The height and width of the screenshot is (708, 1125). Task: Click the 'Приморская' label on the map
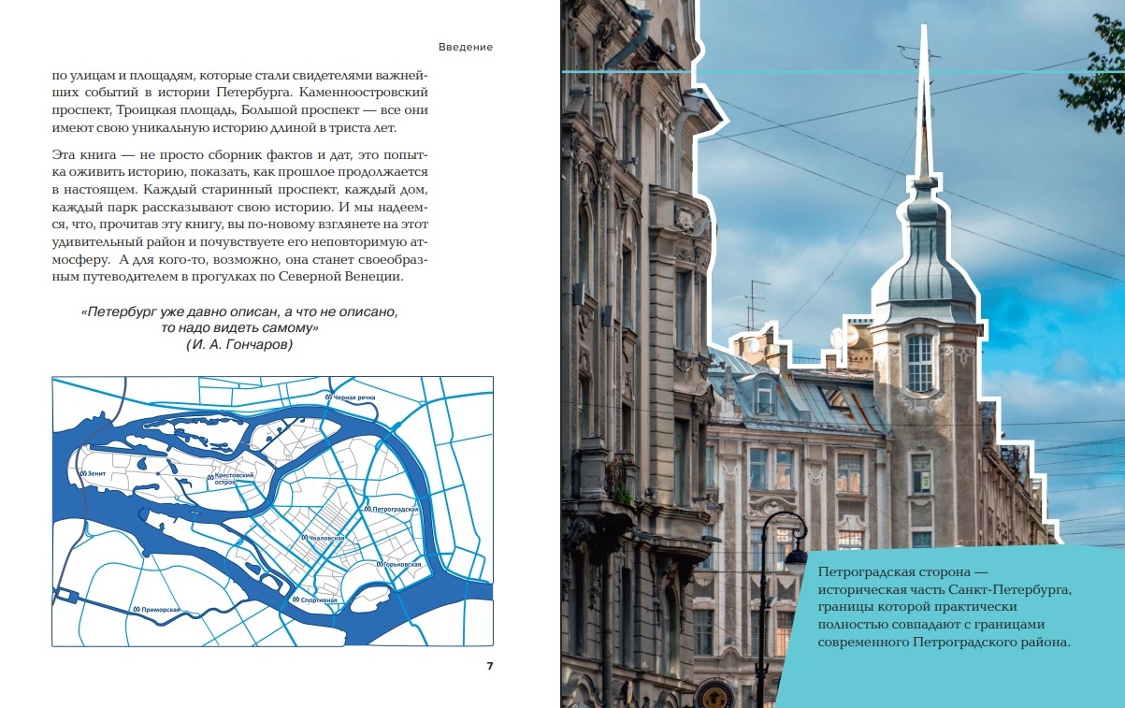pyautogui.click(x=161, y=609)
